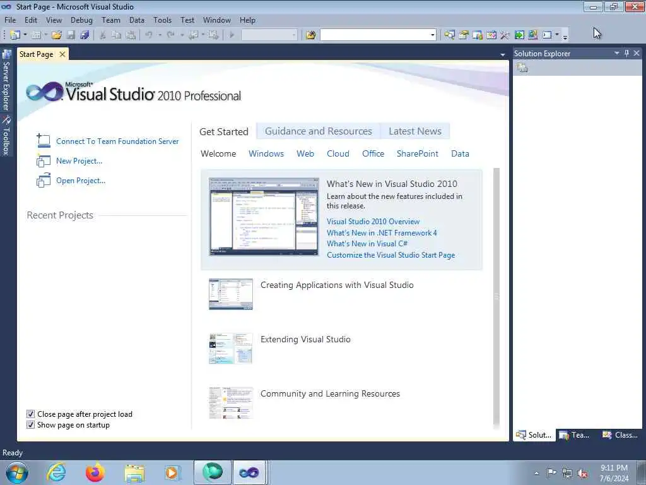Click the Windows Start orb
The image size is (646, 485).
(x=17, y=472)
